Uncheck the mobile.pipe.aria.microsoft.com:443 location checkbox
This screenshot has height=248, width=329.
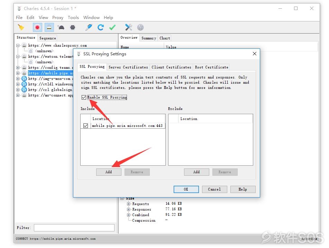85,126
